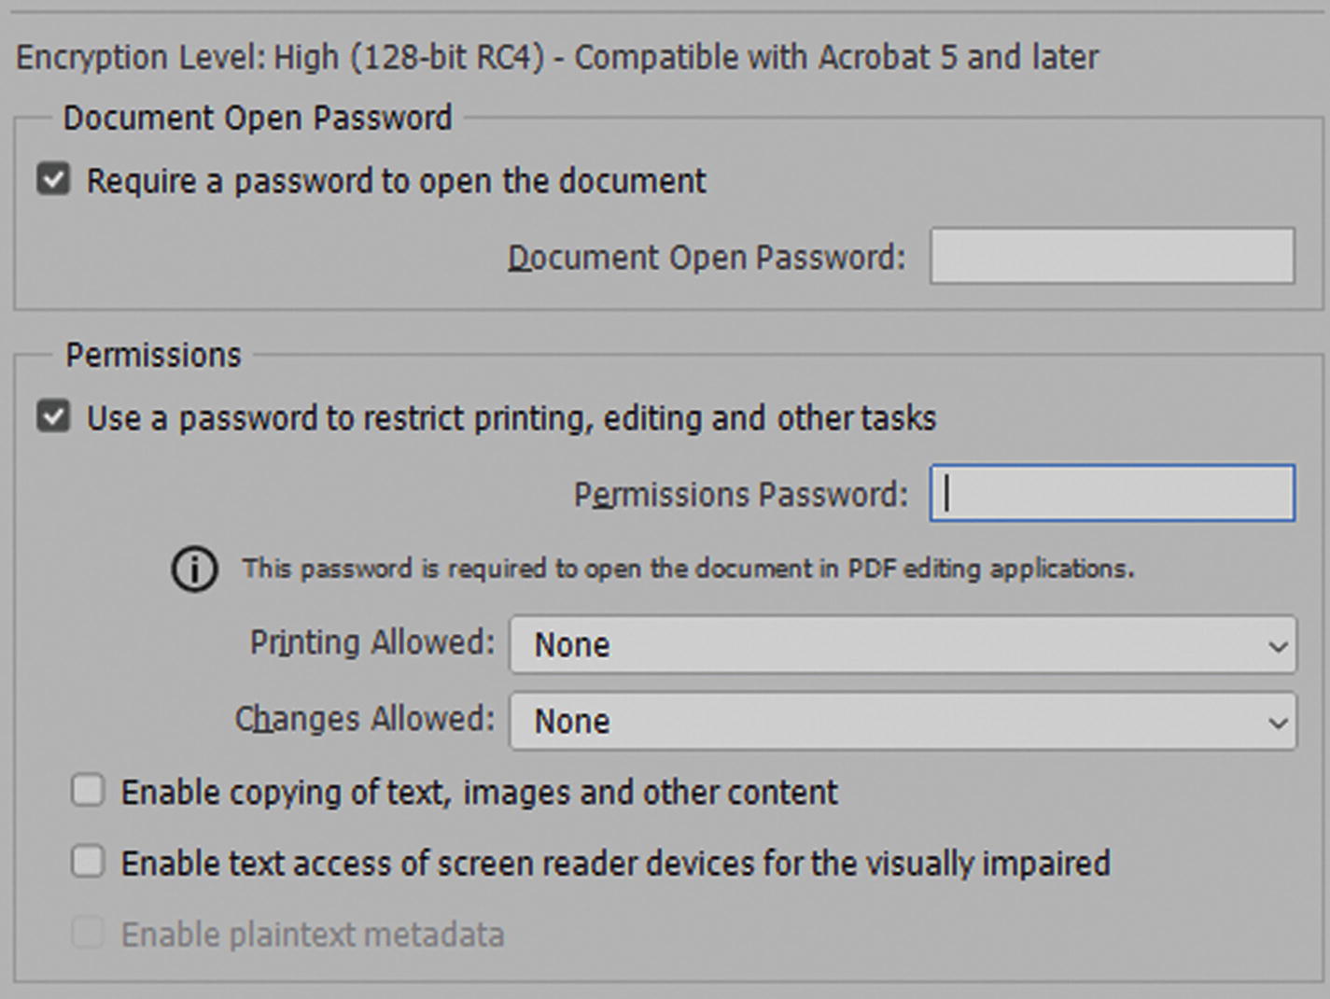Uncheck Require a password to open document
This screenshot has width=1330, height=999.
tap(53, 179)
